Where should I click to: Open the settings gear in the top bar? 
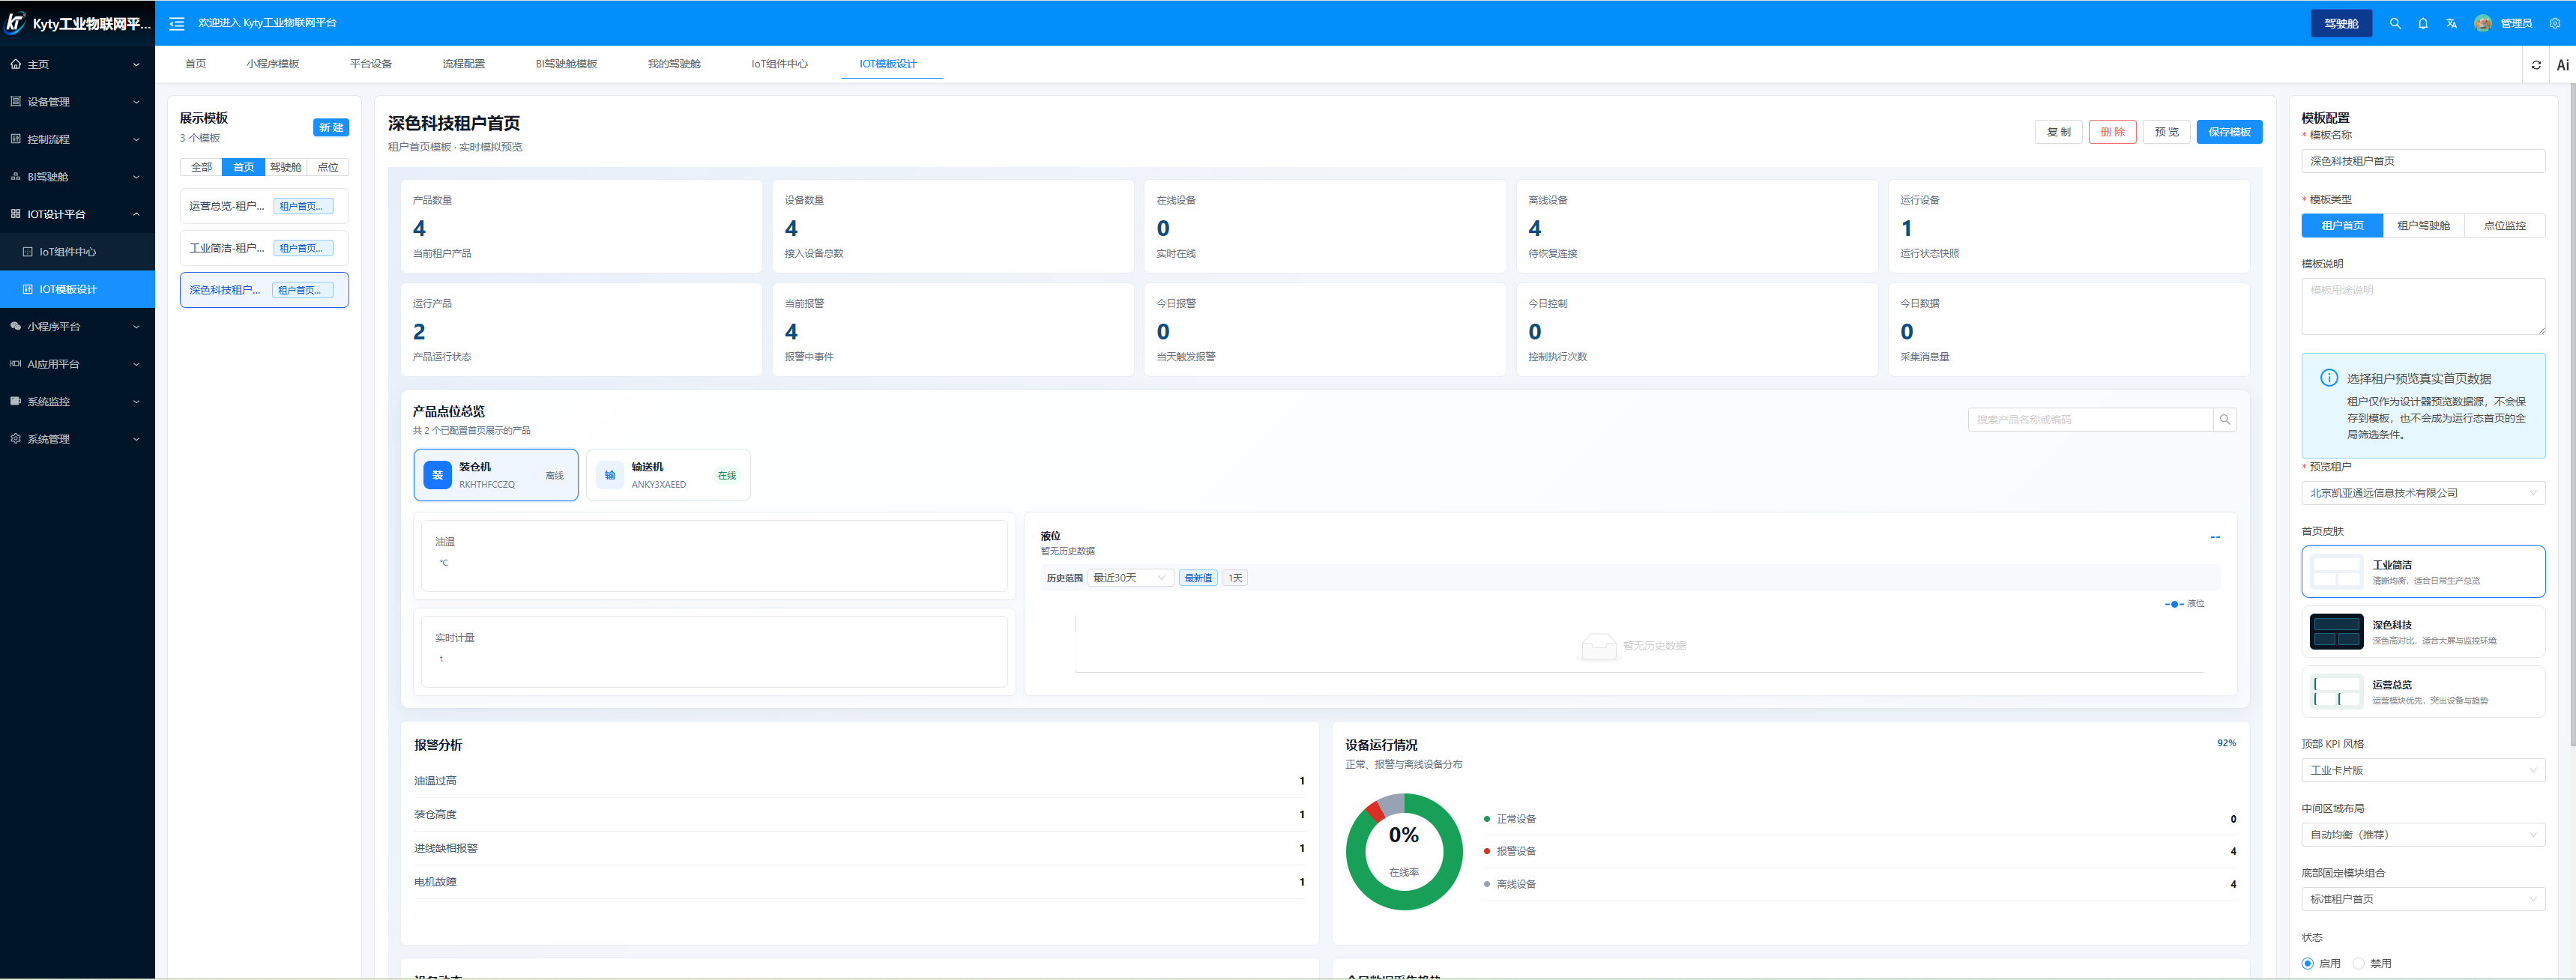[2554, 23]
